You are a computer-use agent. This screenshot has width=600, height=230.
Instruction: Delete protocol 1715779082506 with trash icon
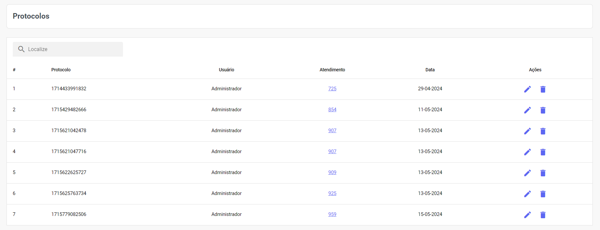click(543, 215)
